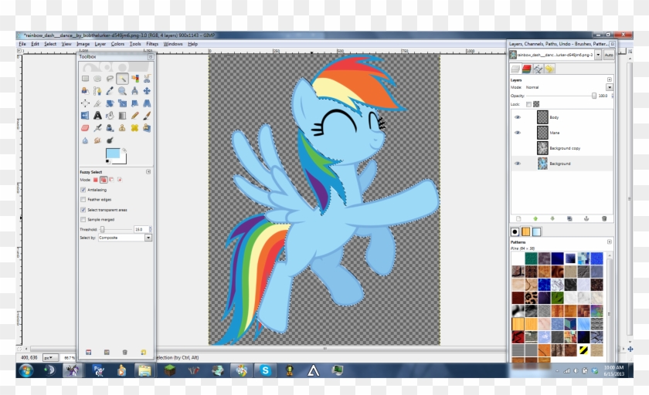Click the foreground color swatch
Screen dimensions: 649x395
113,154
